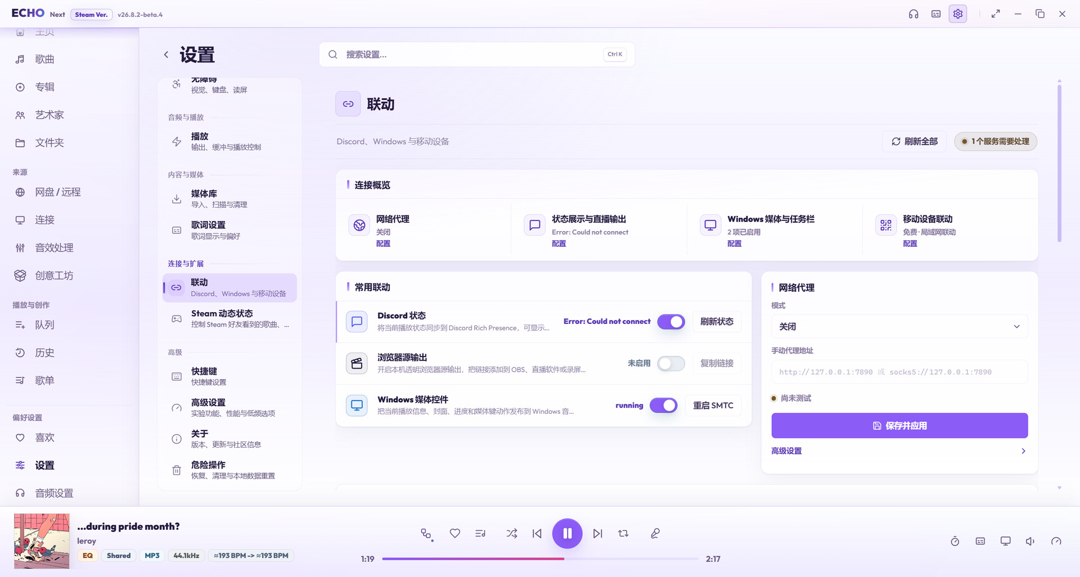Viewport: 1080px width, 577px height.
Task: Open the add-to-playlist icon in player
Action: [480, 533]
